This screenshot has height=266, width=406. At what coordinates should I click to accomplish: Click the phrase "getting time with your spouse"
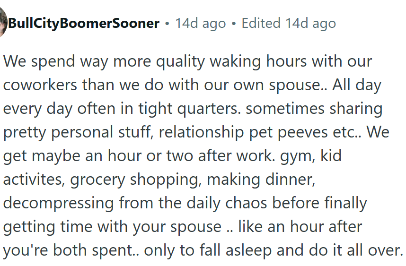tap(112, 227)
